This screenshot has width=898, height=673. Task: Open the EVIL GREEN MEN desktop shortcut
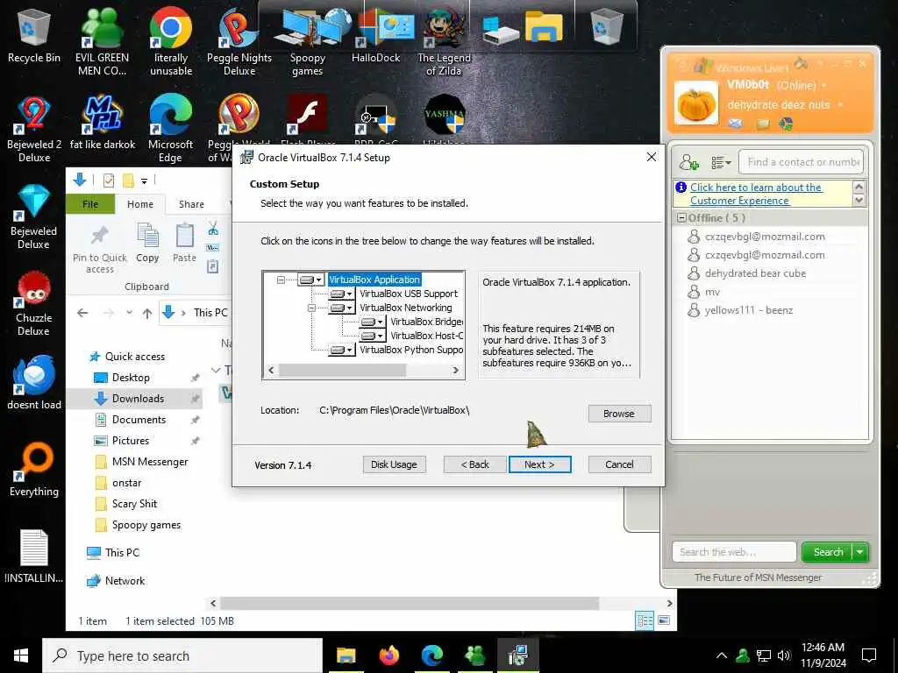click(102, 42)
